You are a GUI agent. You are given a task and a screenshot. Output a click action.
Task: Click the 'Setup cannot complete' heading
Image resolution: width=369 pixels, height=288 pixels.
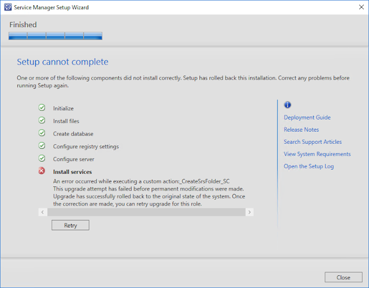tap(62, 62)
